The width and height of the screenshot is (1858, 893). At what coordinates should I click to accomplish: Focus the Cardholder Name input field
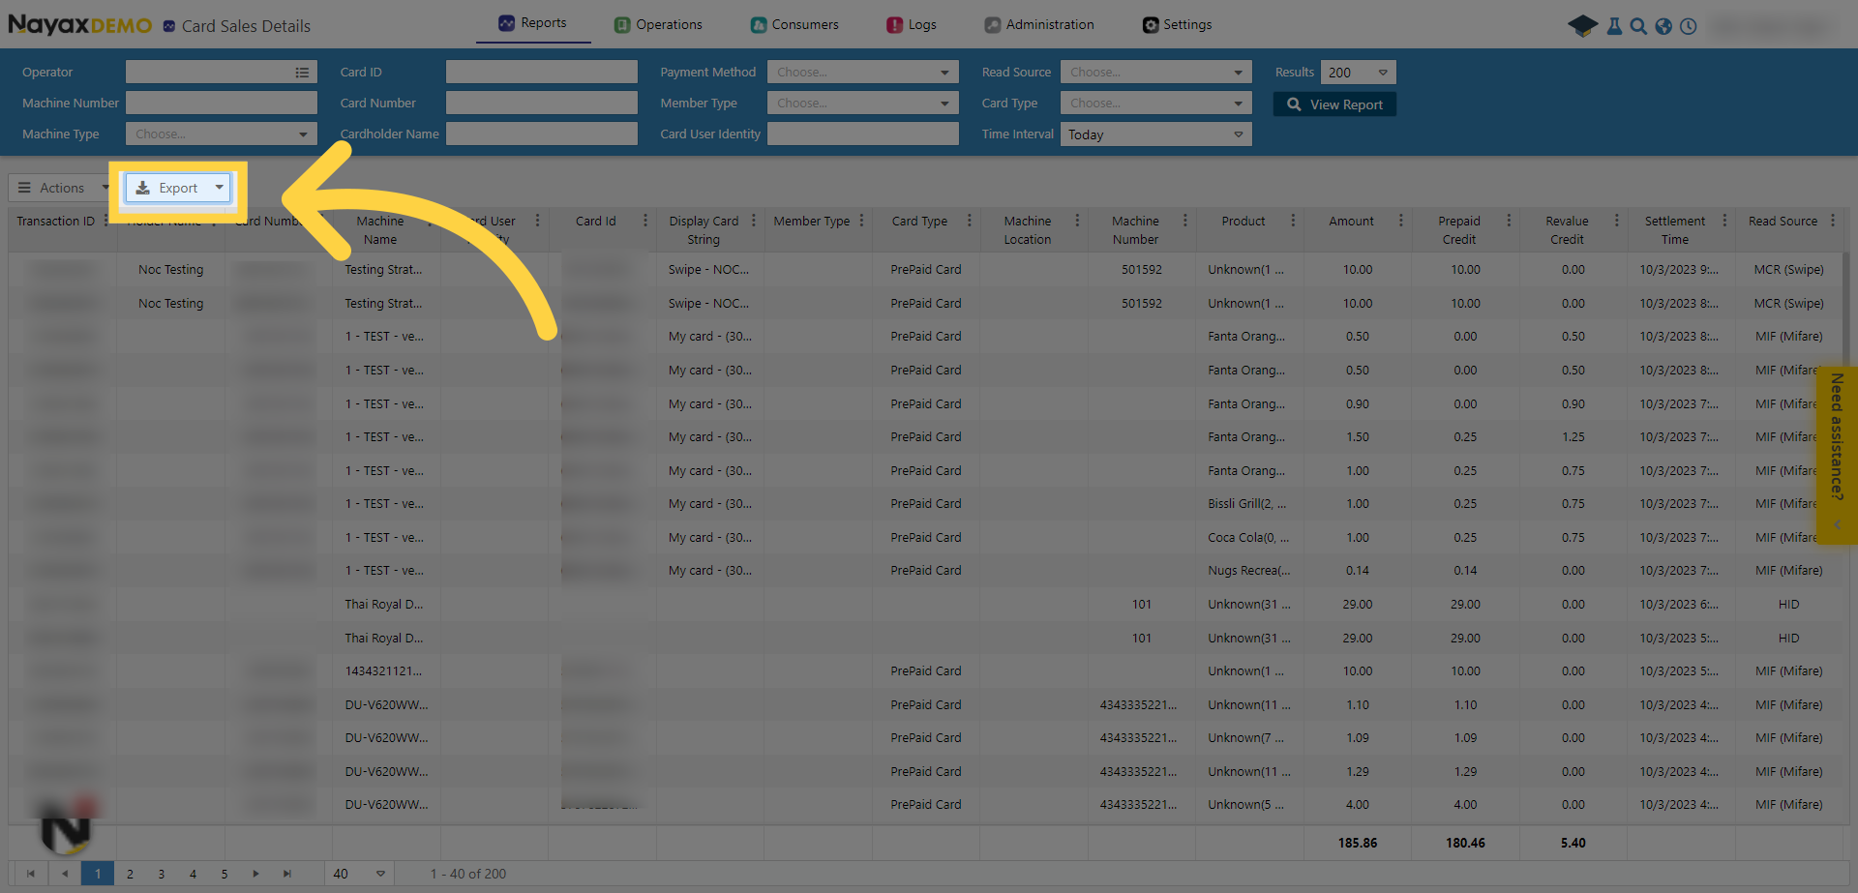click(542, 134)
